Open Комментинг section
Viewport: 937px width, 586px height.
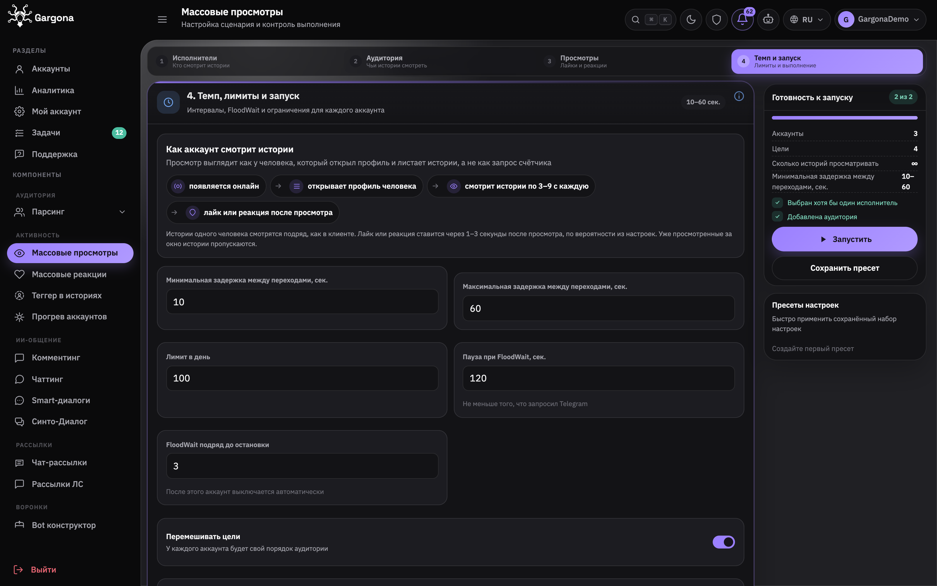pos(70,358)
